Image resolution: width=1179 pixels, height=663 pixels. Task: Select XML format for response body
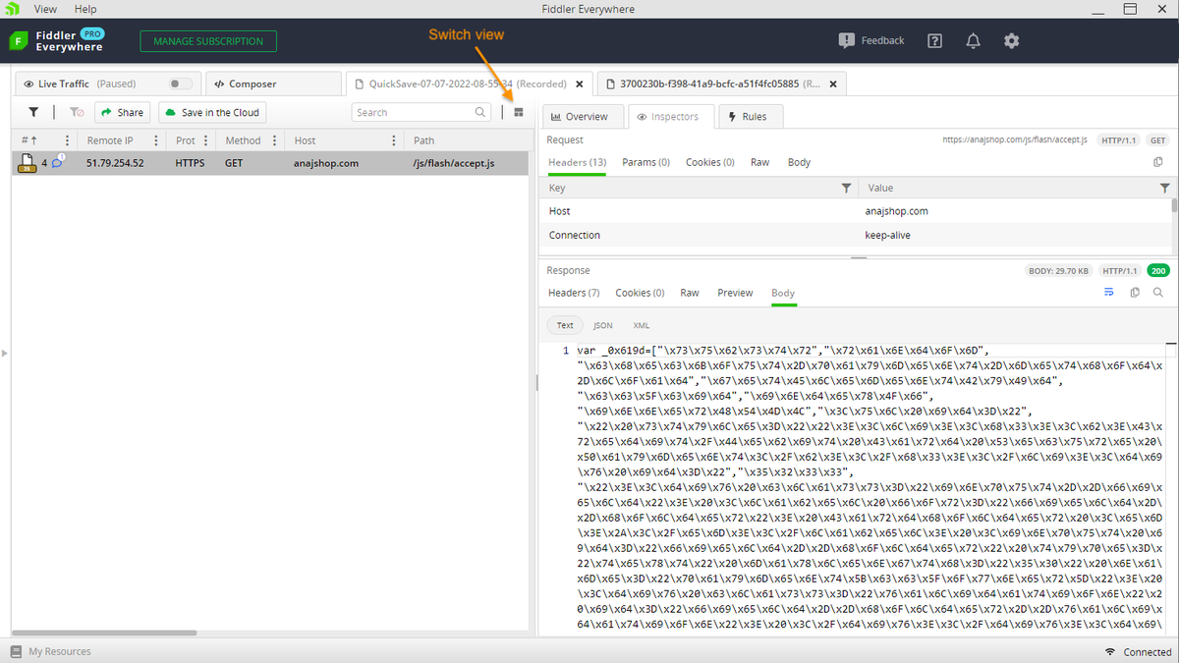tap(641, 325)
